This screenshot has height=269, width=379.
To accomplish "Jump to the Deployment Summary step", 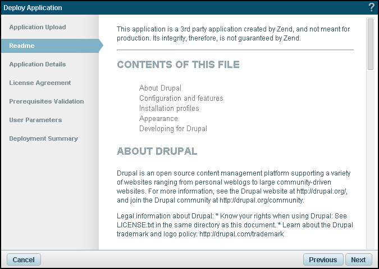I will [43, 138].
